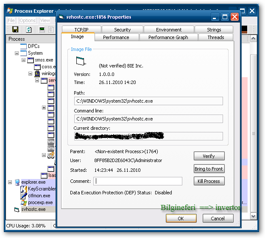
Task: Expand the collapsed svchost child node
Action: point(44,108)
